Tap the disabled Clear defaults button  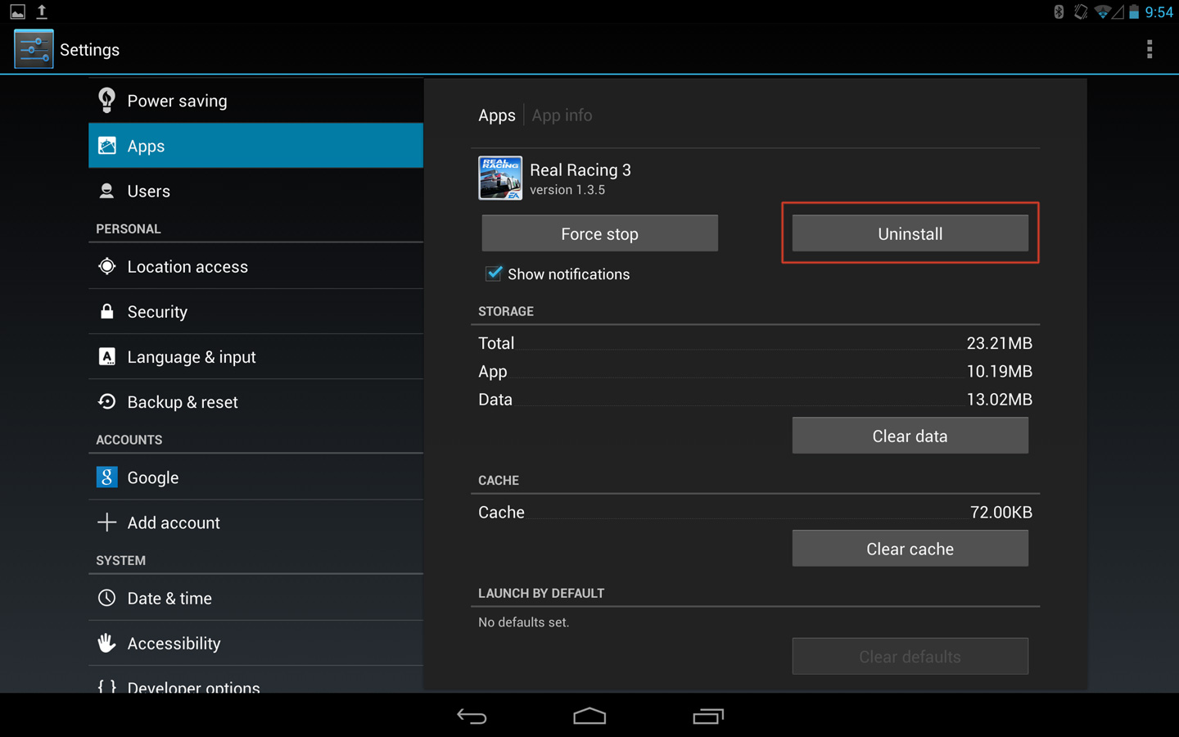click(x=910, y=656)
